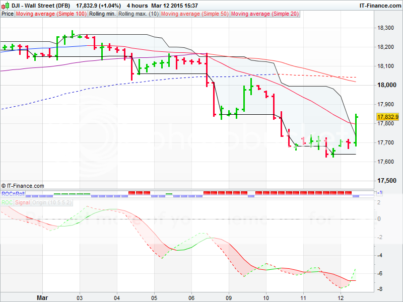Image resolution: width=403 pixels, height=302 pixels.
Task: Select Moving average (Simple 50) label
Action: click(194, 14)
